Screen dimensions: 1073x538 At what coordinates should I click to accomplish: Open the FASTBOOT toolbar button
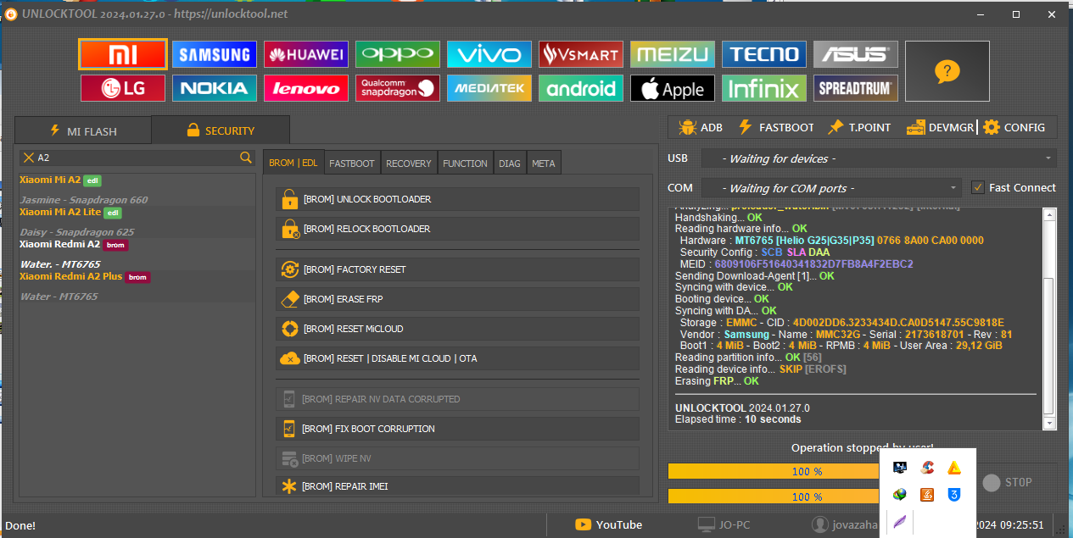click(775, 127)
